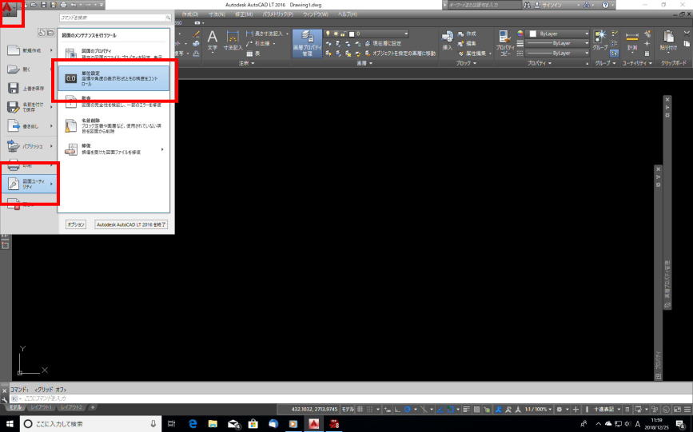
Task: Open パブリッシュ in the application menu
Action: [x=30, y=146]
